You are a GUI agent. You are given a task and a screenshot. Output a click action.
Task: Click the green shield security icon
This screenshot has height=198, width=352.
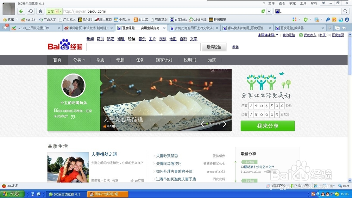coord(305,19)
